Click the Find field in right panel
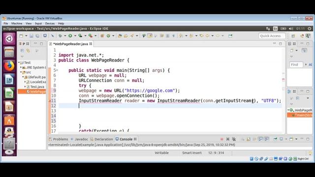The image size is (315, 177). pyautogui.click(x=296, y=64)
